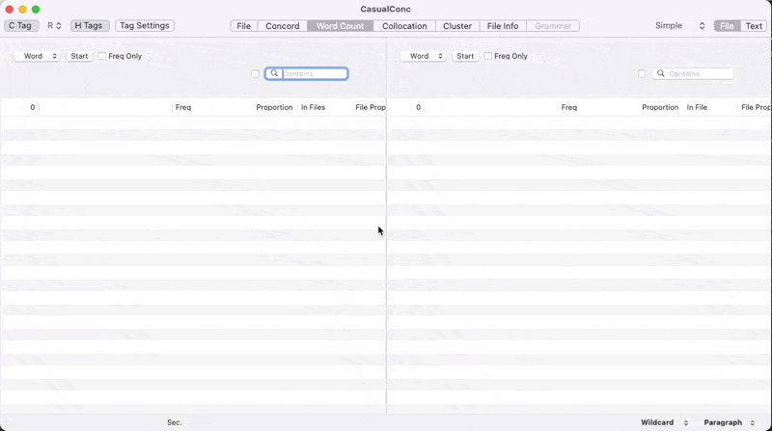Go to the Cluster tab
The width and height of the screenshot is (772, 431).
pos(457,26)
